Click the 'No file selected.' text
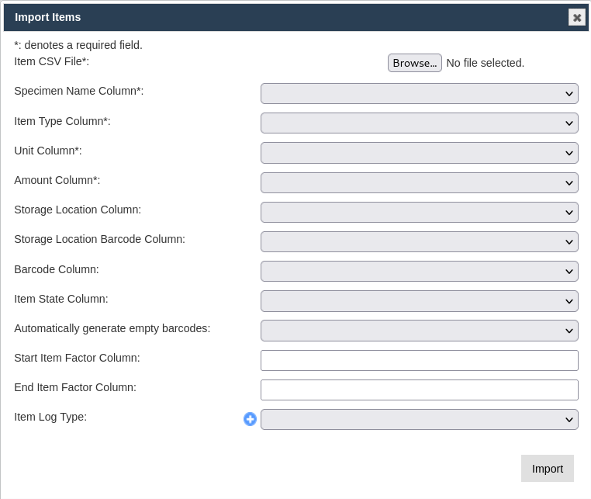This screenshot has height=499, width=591. tap(486, 63)
